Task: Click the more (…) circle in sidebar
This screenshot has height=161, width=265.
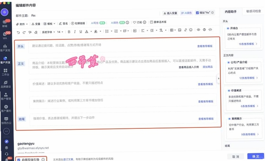Action: click(x=7, y=131)
